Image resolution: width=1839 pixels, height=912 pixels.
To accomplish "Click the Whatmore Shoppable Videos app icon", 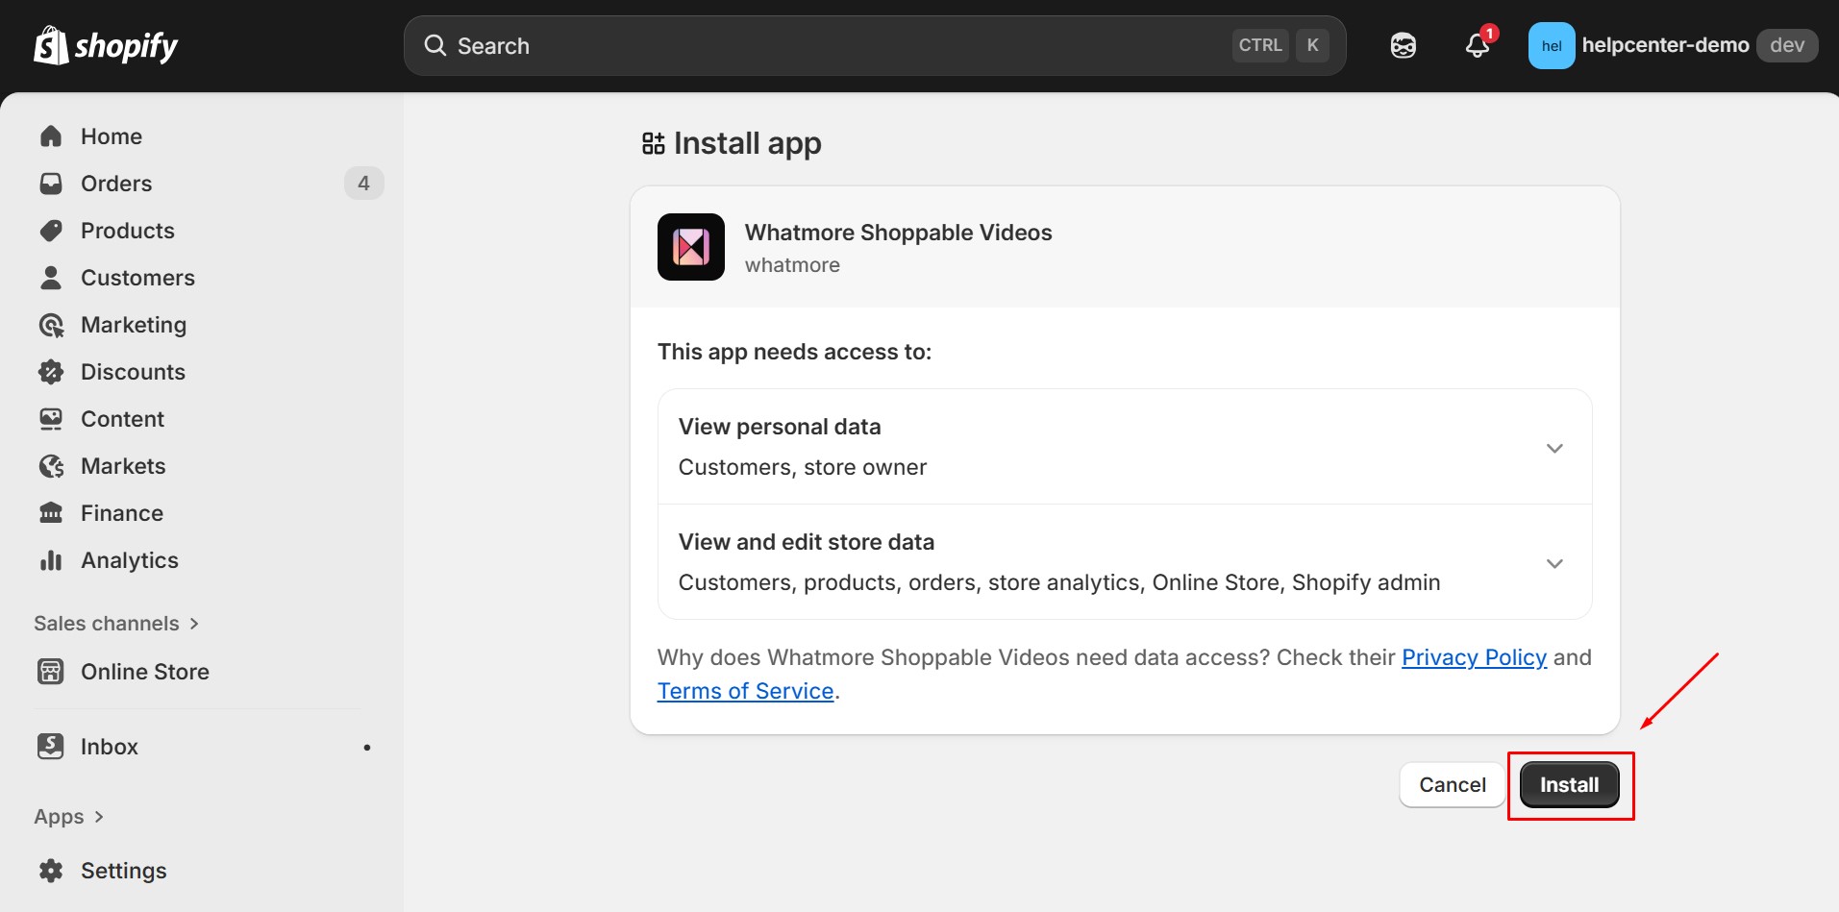I will (690, 247).
